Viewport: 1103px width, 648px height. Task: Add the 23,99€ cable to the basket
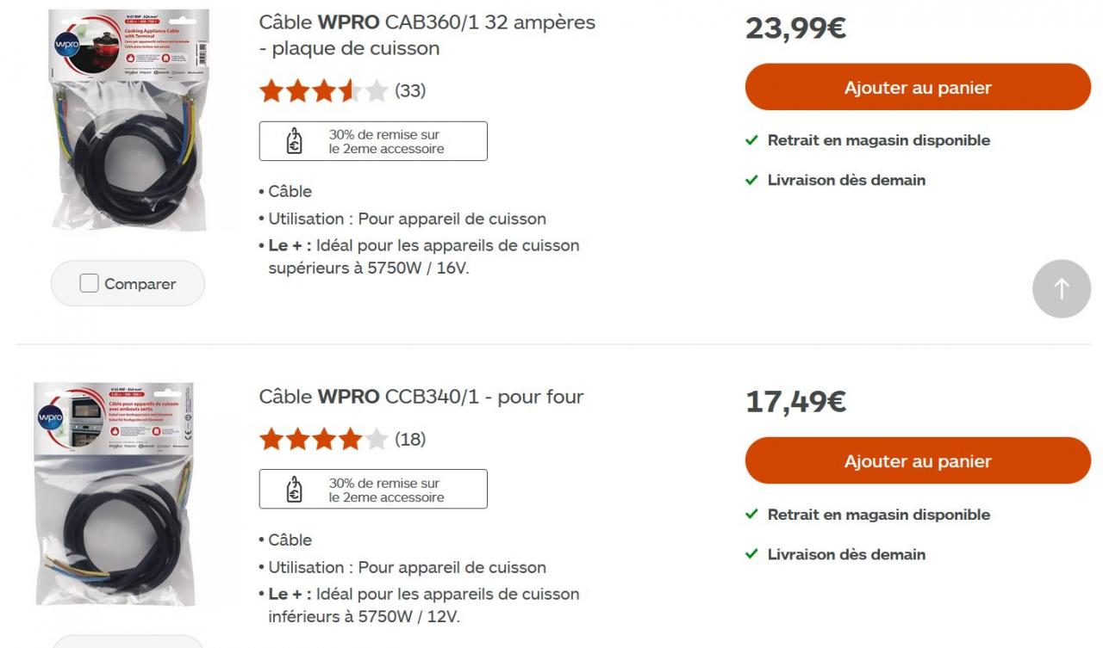click(x=917, y=87)
